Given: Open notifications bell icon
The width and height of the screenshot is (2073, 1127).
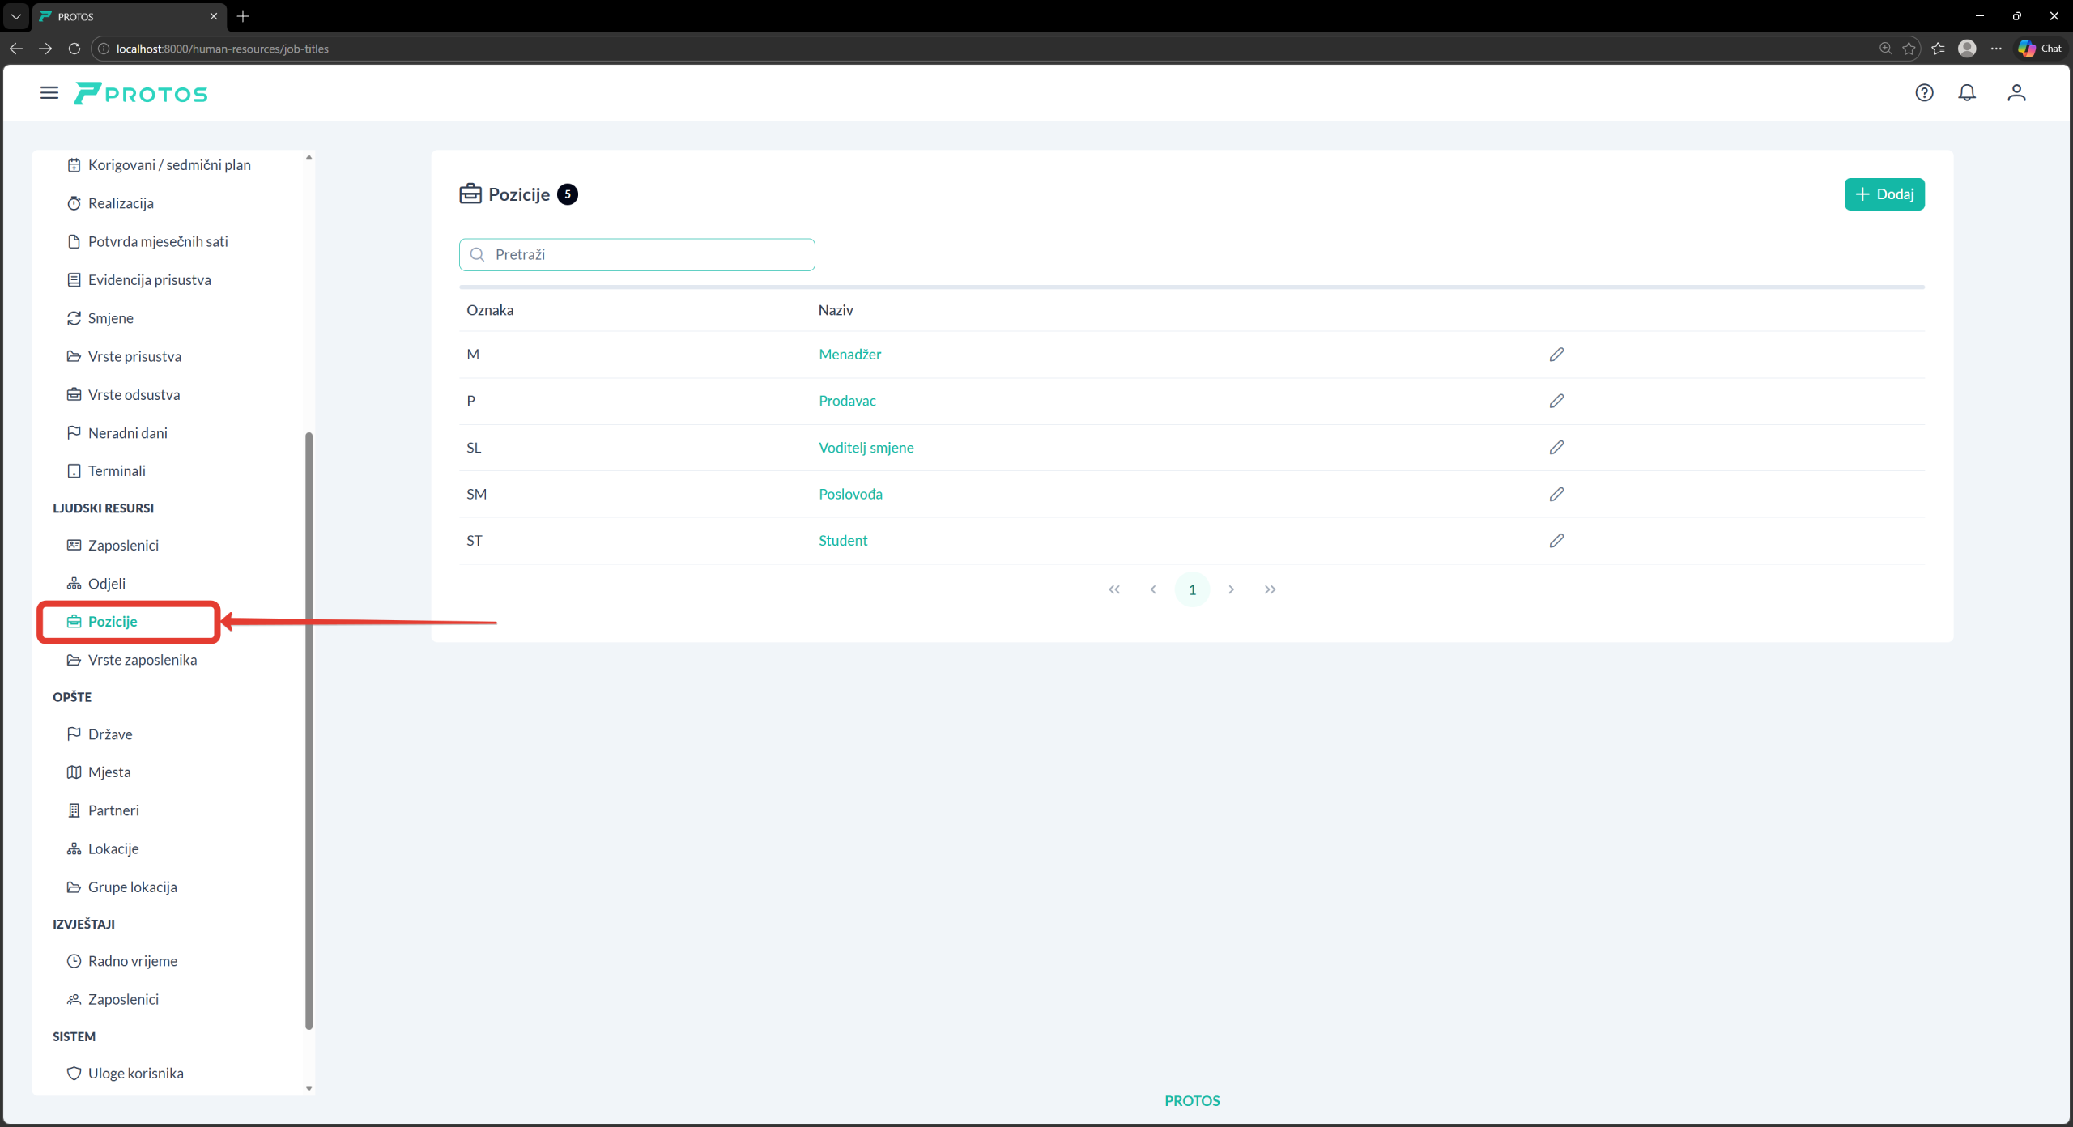Looking at the screenshot, I should tap(1967, 93).
